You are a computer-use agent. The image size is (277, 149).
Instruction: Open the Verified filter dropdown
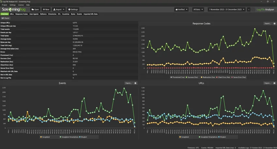(x=181, y=9)
